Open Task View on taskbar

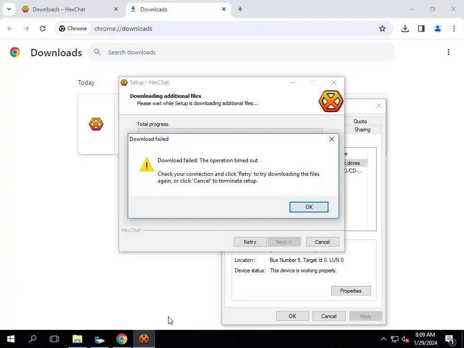tap(54, 339)
